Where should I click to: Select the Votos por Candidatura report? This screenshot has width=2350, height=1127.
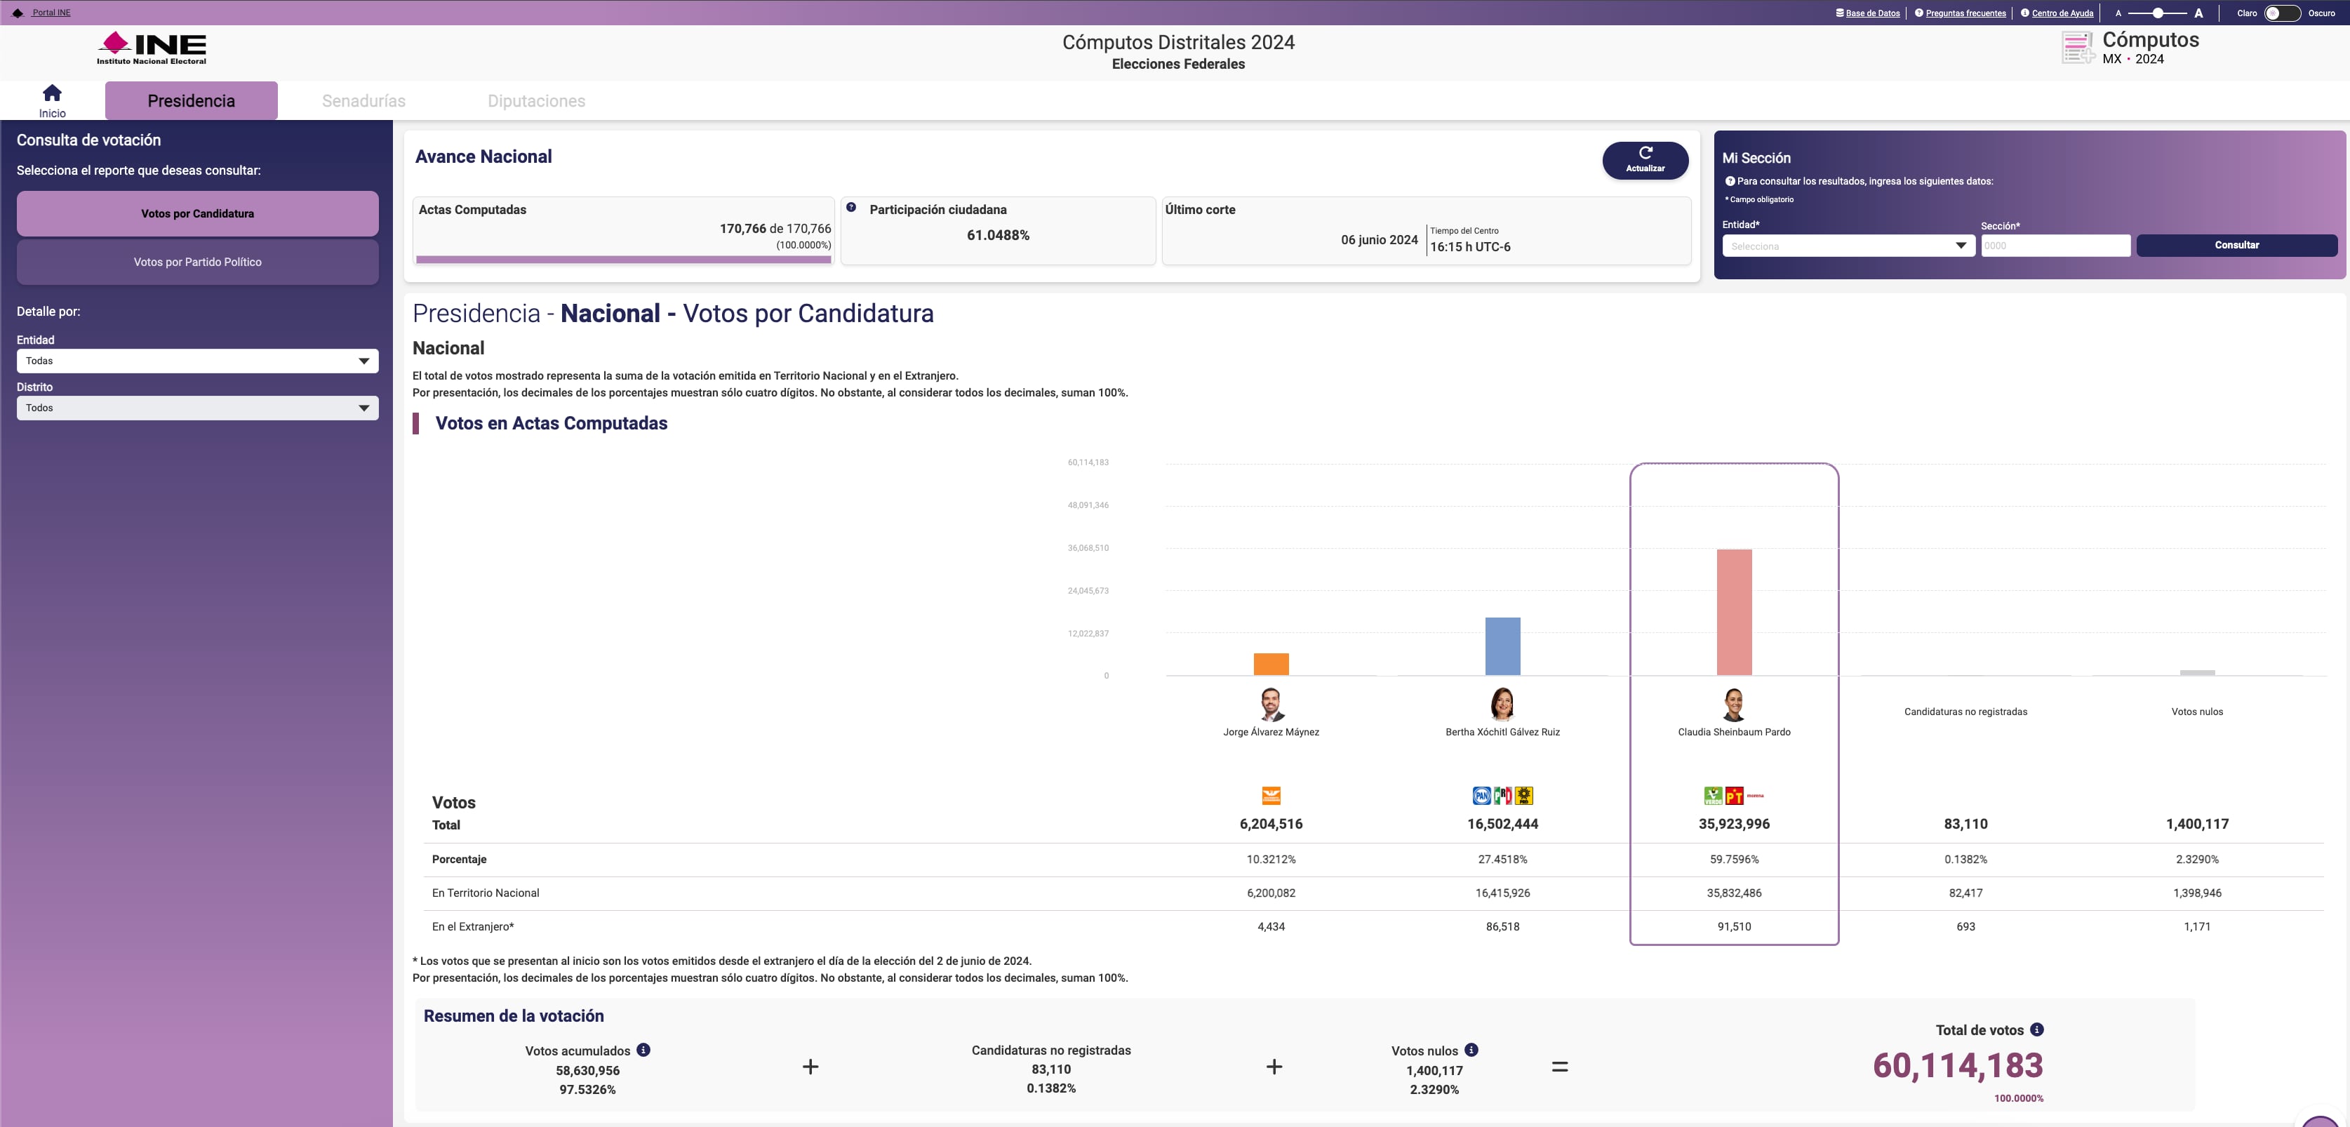coord(197,213)
